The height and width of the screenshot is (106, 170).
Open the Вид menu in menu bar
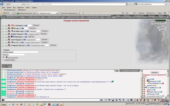click(14, 8)
